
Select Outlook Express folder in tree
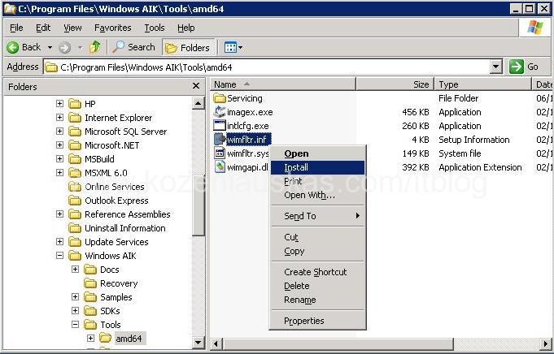coord(116,201)
